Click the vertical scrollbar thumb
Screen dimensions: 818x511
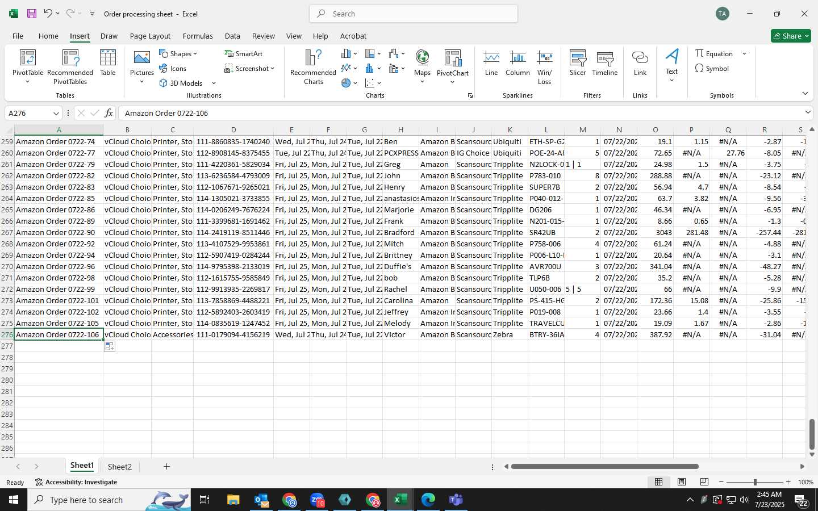812,434
